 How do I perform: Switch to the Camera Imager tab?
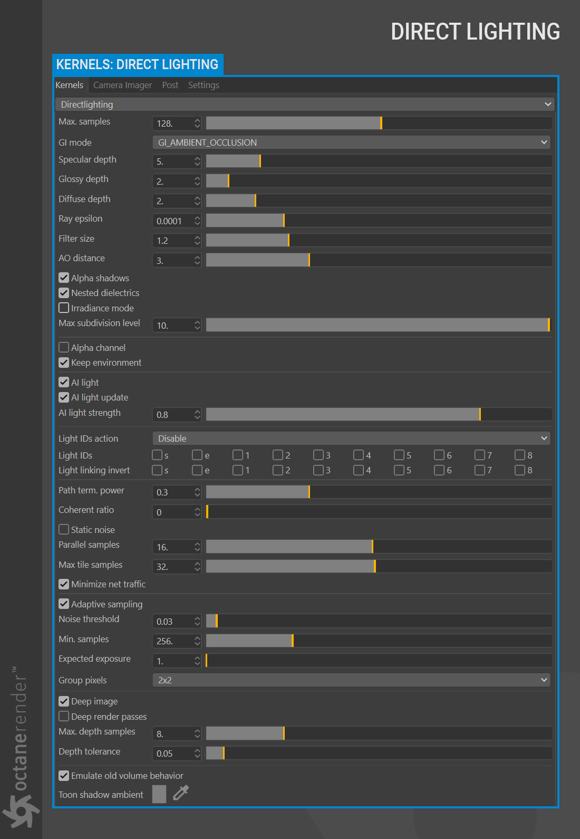(122, 85)
